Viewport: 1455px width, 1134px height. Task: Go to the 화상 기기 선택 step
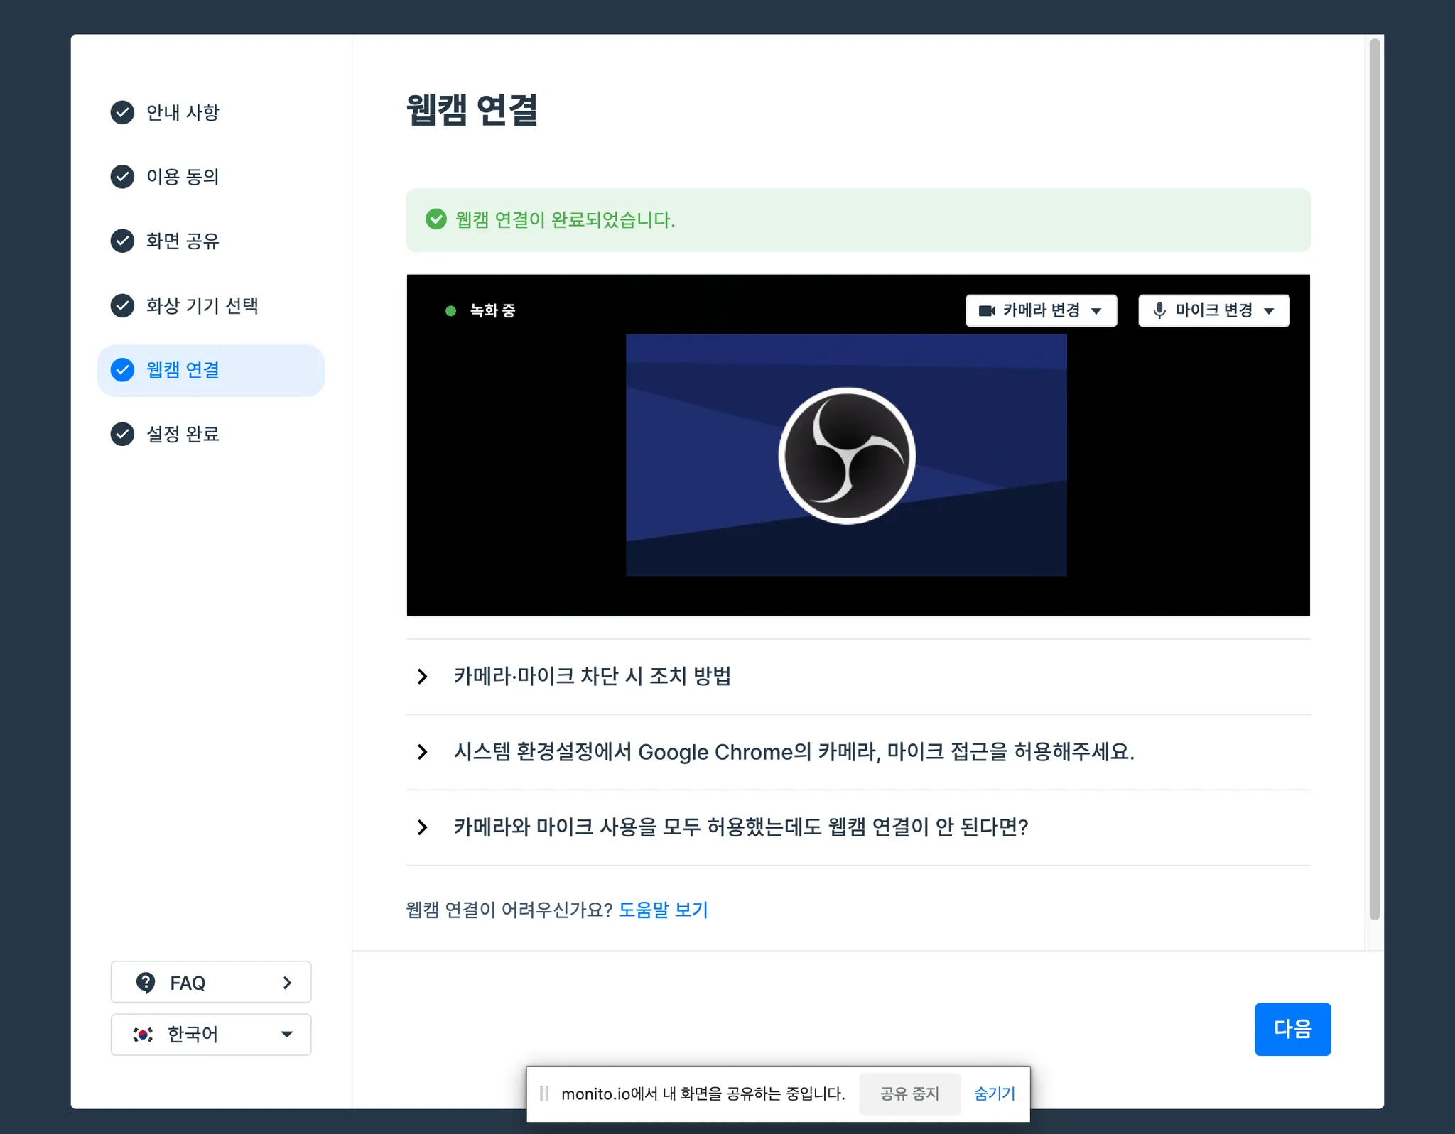coord(202,305)
